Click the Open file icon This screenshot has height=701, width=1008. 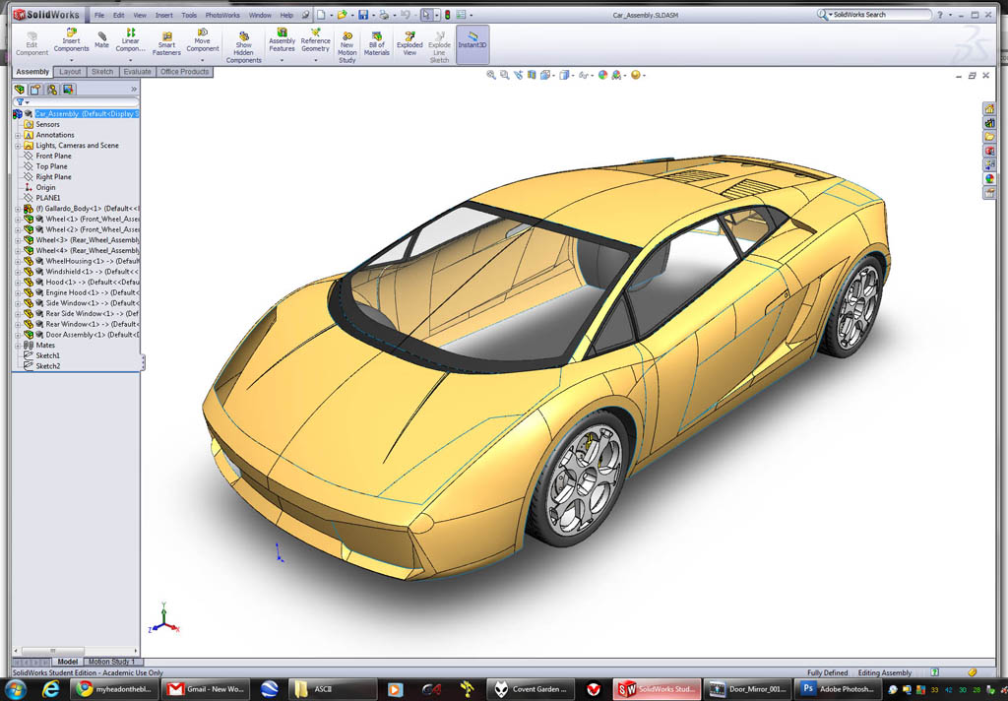coord(342,14)
